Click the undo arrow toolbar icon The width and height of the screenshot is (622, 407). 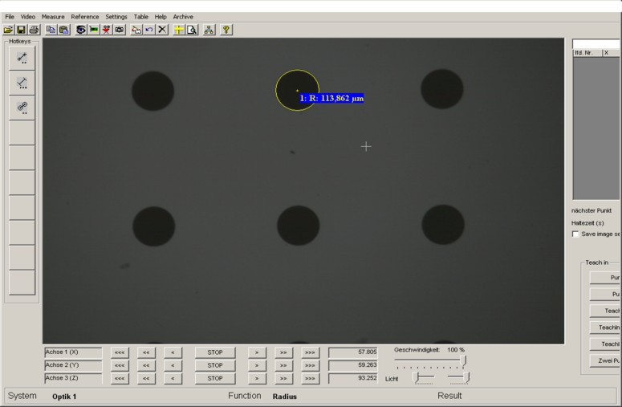(149, 30)
